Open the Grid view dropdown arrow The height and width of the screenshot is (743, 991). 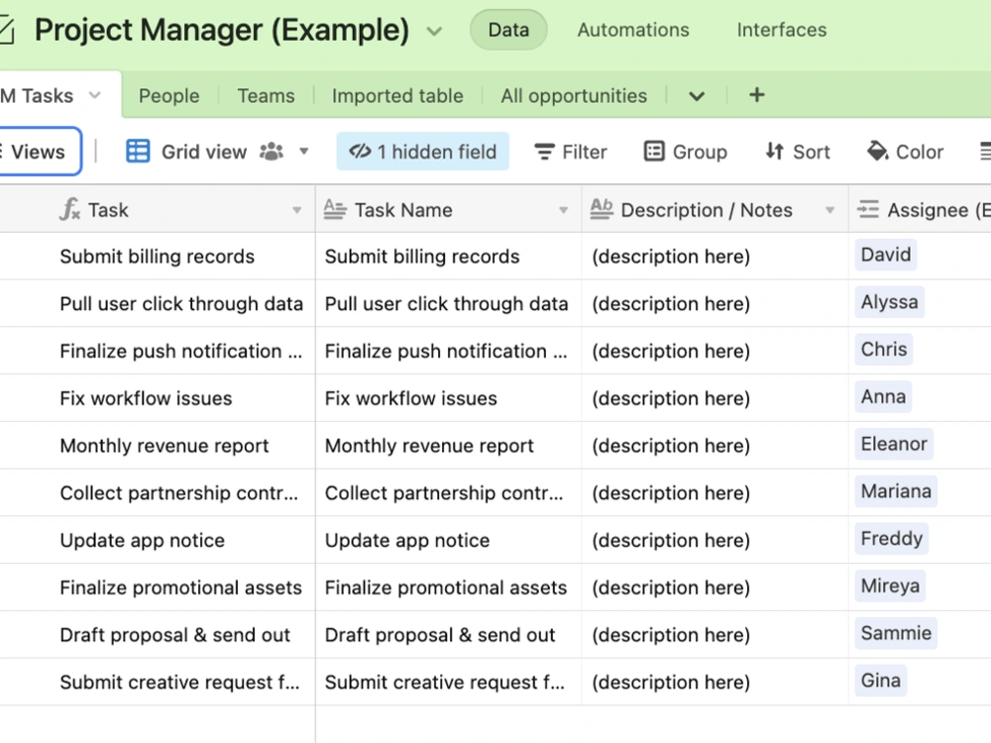304,152
